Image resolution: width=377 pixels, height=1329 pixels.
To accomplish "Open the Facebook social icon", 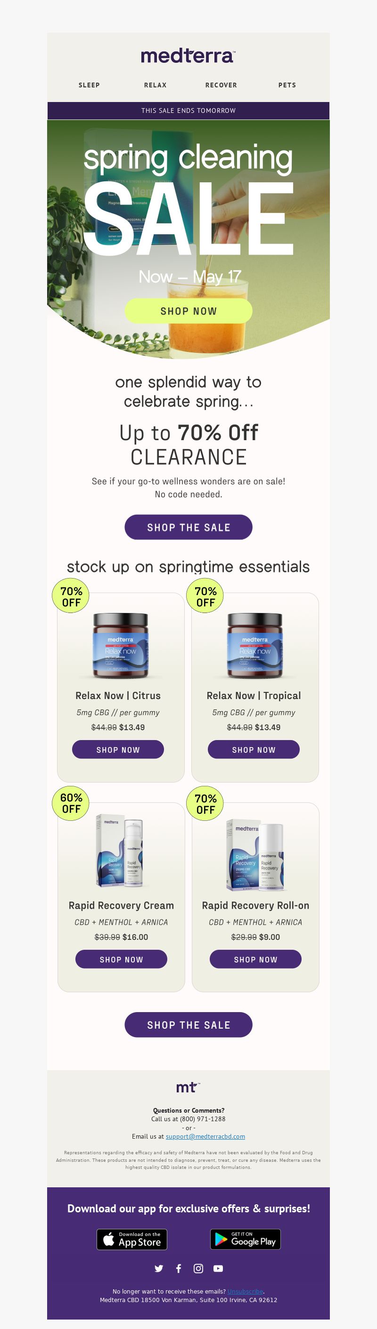I will point(179,1269).
